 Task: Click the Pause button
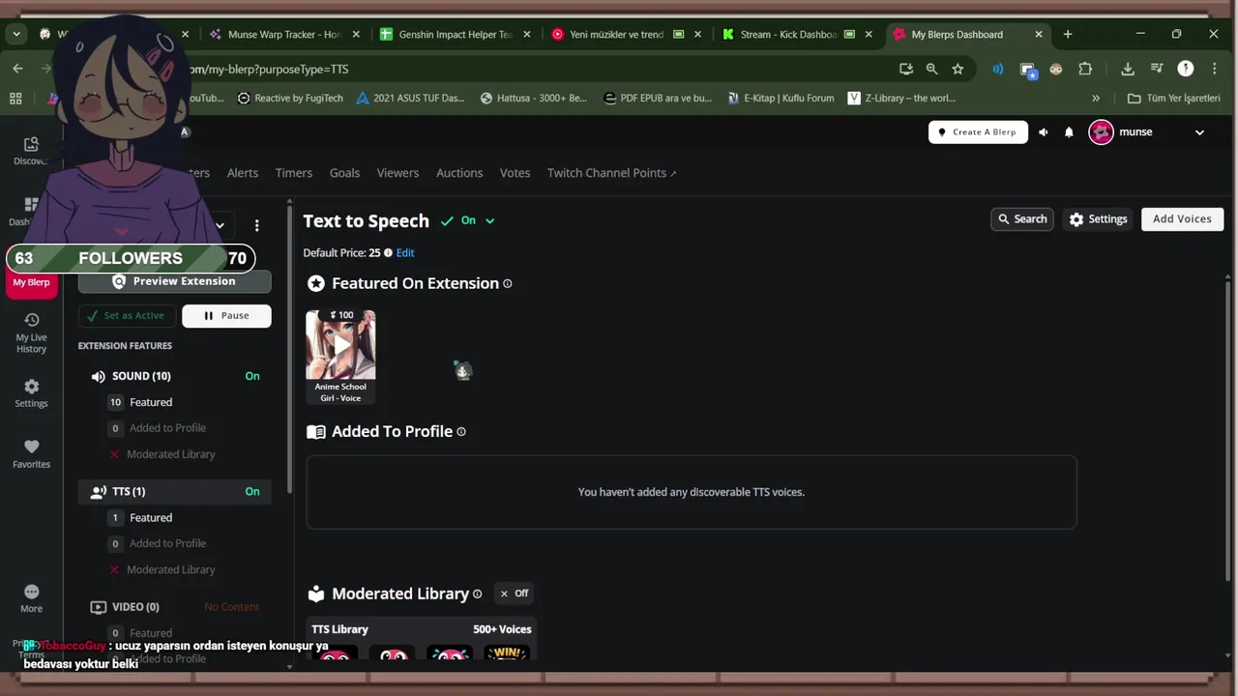click(226, 316)
